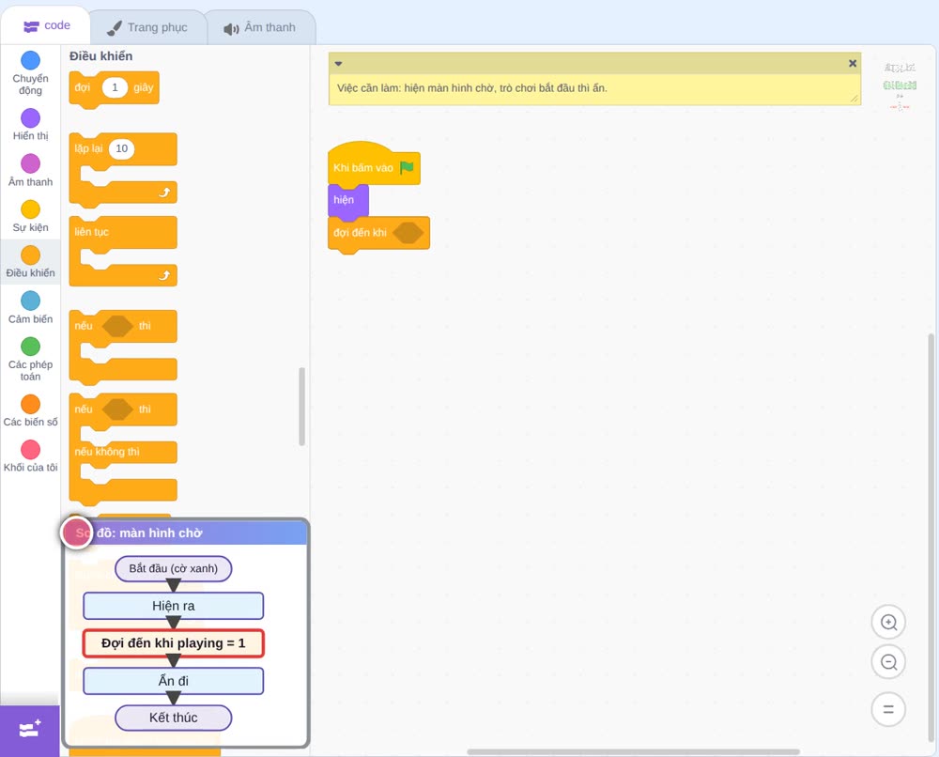
Task: Switch to the Âm thanh tab
Action: coord(259,27)
